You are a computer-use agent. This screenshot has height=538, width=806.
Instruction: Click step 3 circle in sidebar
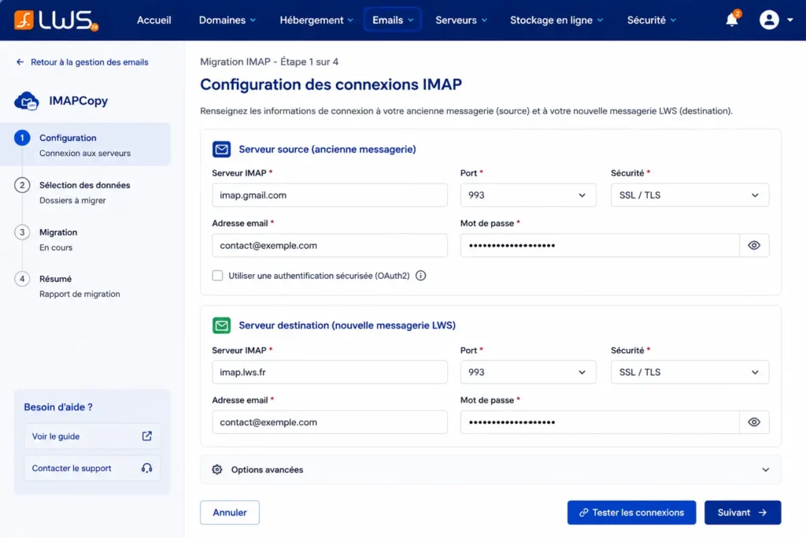(22, 232)
